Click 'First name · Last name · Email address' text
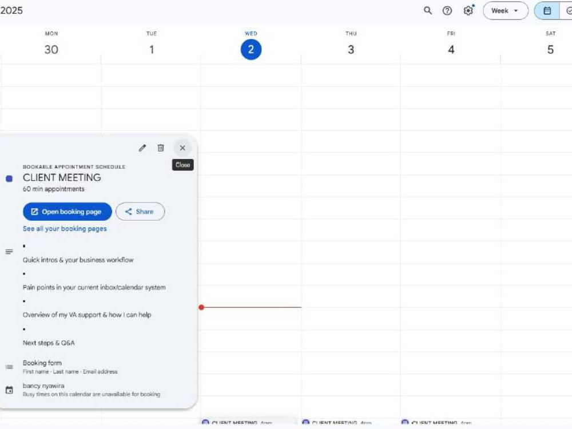 click(70, 372)
